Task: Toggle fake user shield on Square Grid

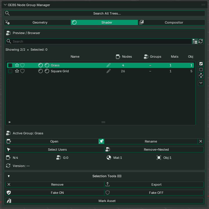Action: (22, 71)
